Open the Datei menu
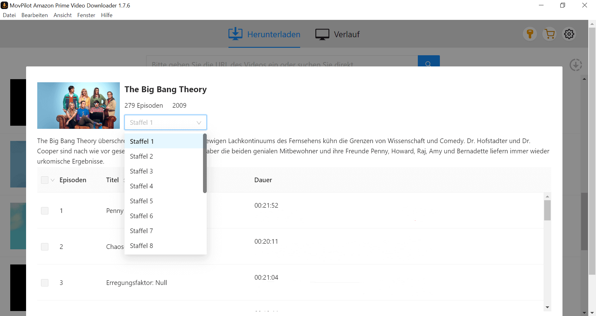This screenshot has height=316, width=596. click(x=9, y=15)
